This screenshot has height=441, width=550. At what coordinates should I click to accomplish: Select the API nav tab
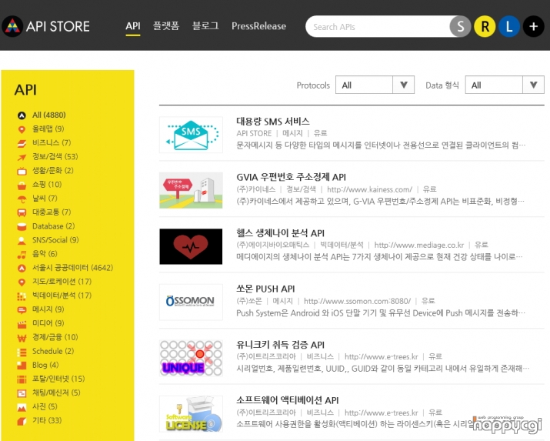point(132,26)
